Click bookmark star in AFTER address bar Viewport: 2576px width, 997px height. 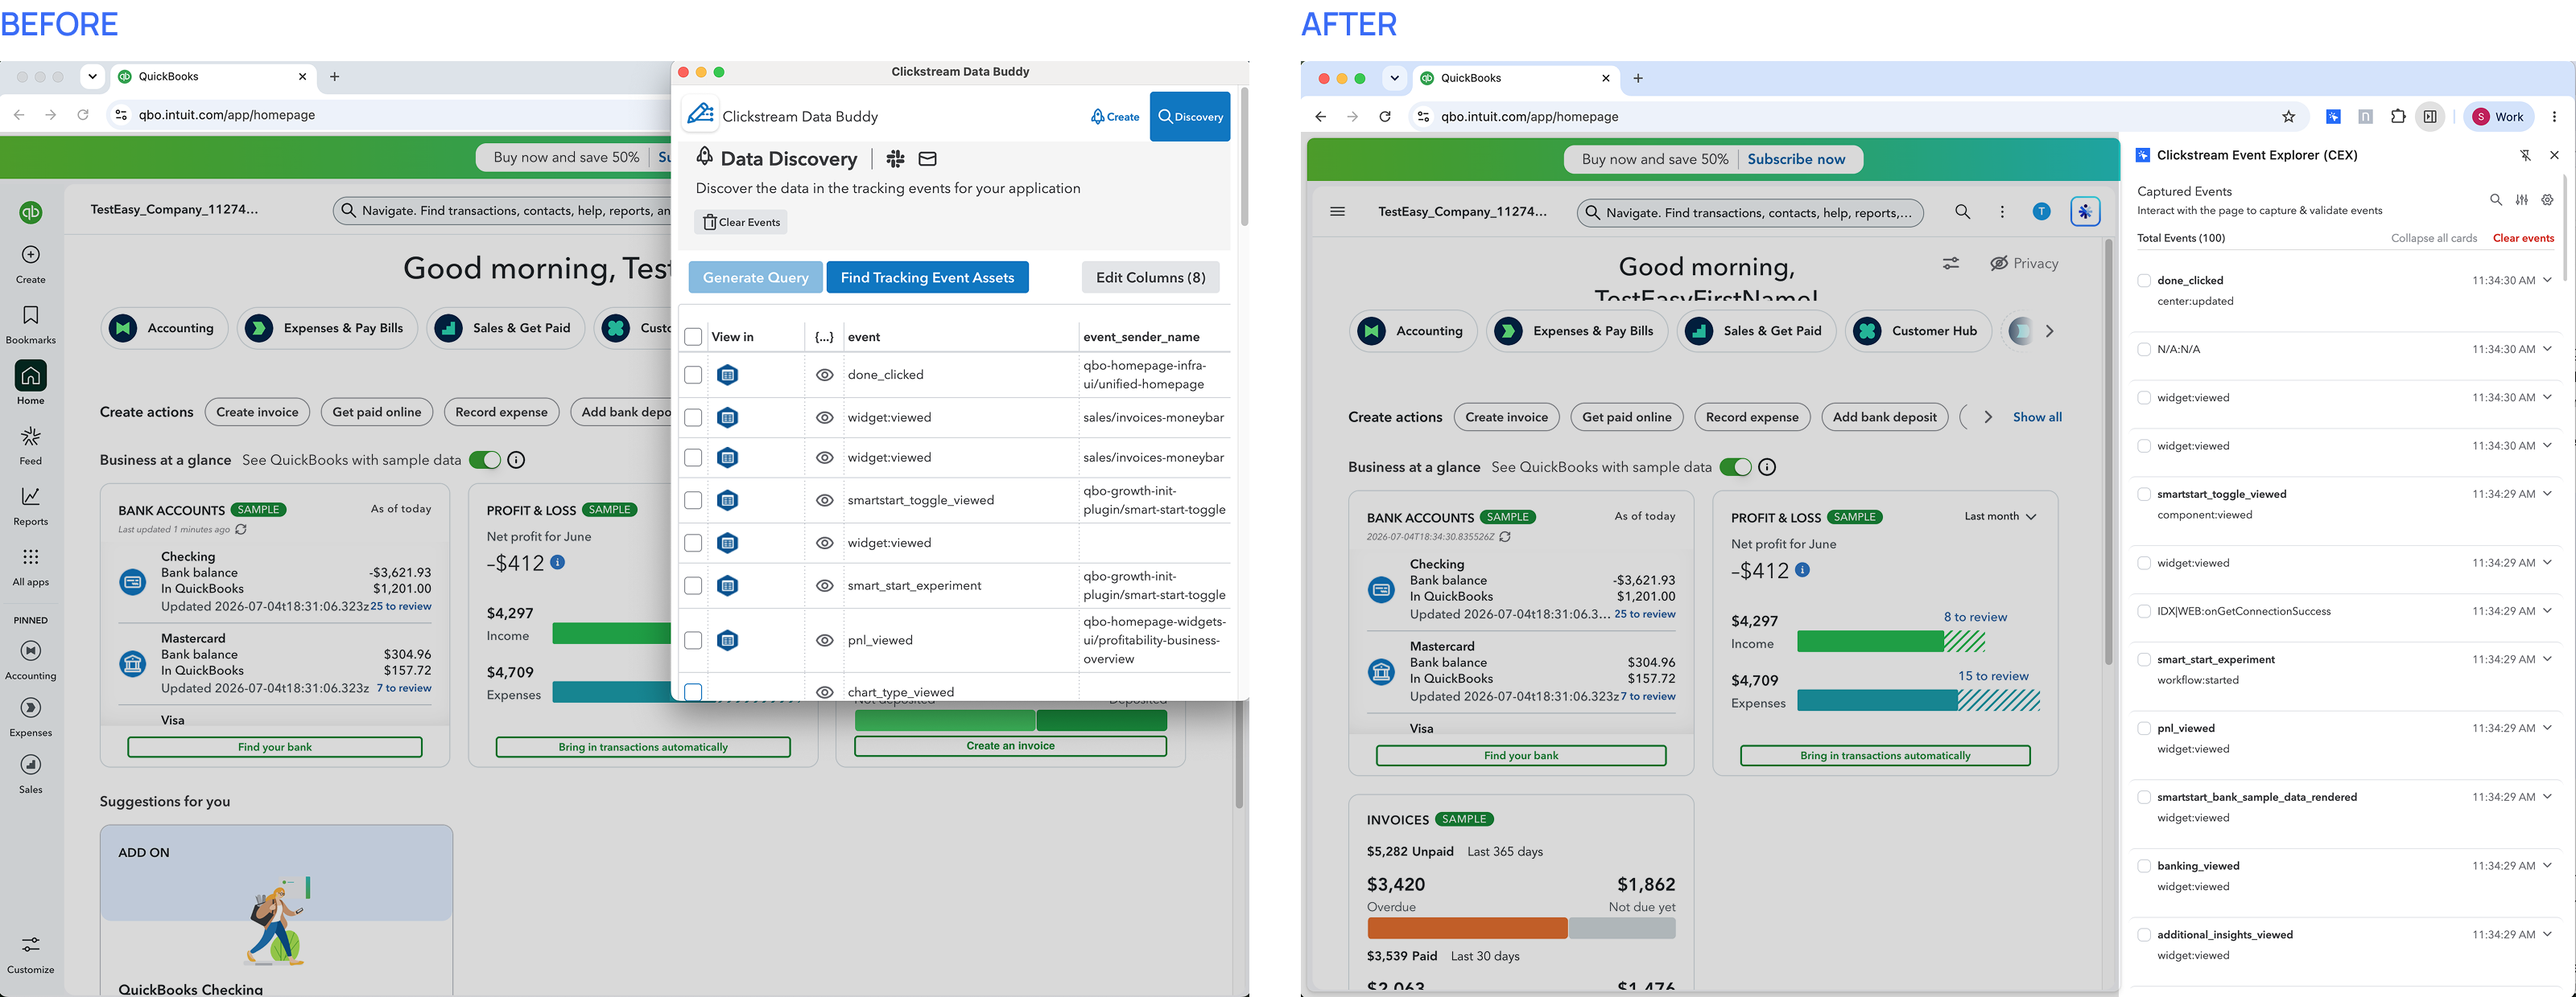2289,117
